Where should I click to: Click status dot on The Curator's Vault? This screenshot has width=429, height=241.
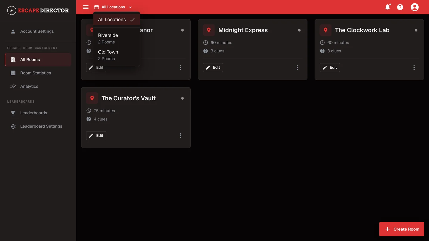(182, 98)
